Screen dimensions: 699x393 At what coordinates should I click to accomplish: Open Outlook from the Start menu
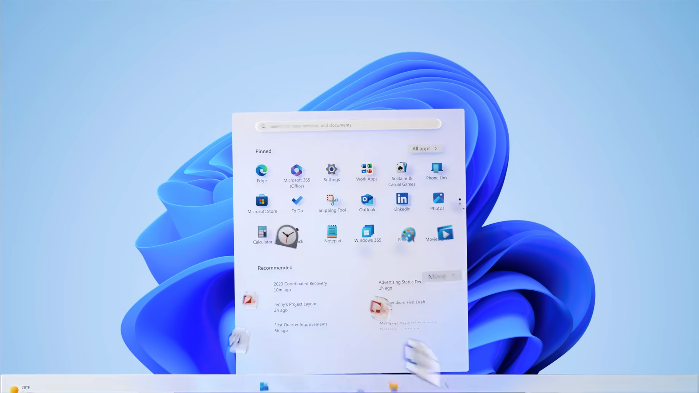pyautogui.click(x=367, y=199)
